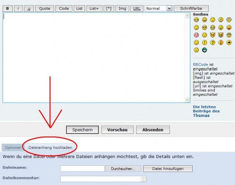Insert the winking smiley
This screenshot has width=235, height=185.
tap(196, 42)
